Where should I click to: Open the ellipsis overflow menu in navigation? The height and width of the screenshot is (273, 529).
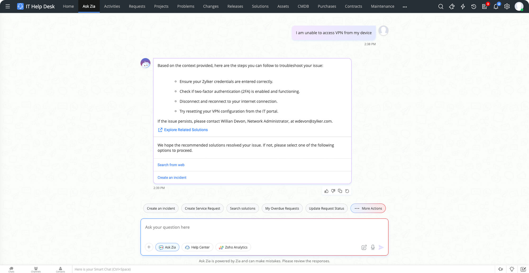coord(405,6)
